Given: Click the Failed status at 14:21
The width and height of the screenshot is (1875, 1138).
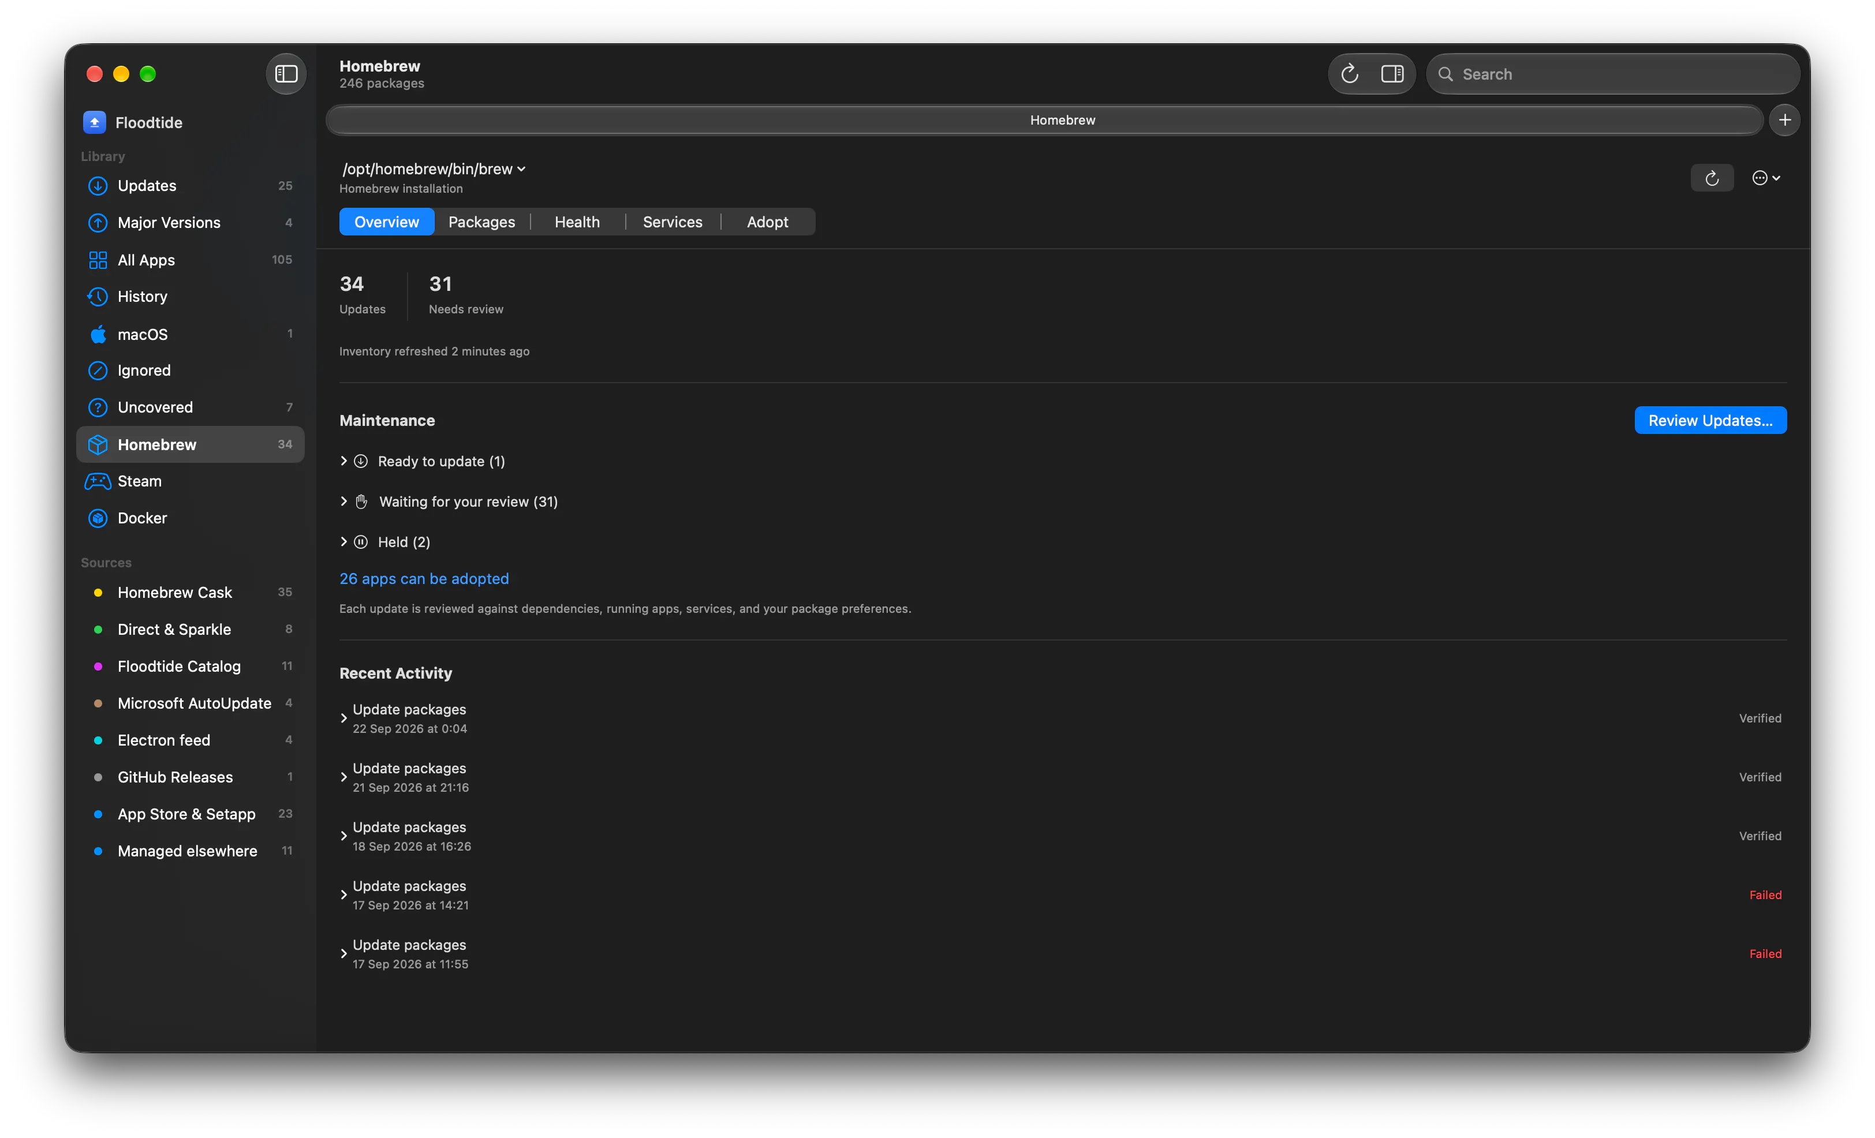Looking at the screenshot, I should (1765, 896).
